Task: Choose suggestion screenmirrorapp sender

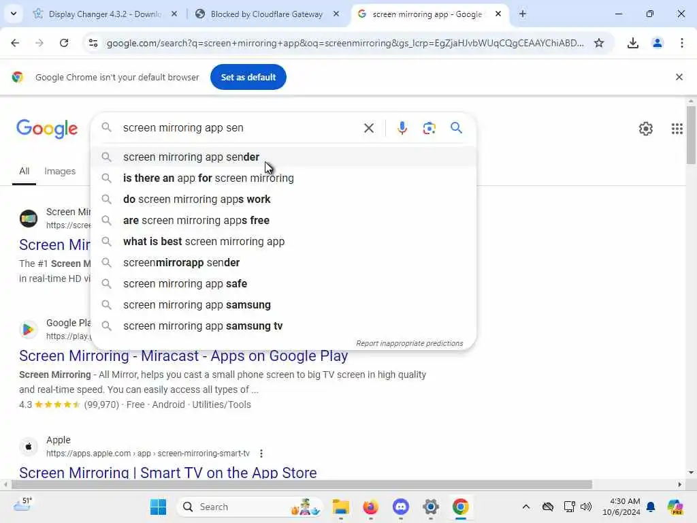Action: pyautogui.click(x=284, y=263)
